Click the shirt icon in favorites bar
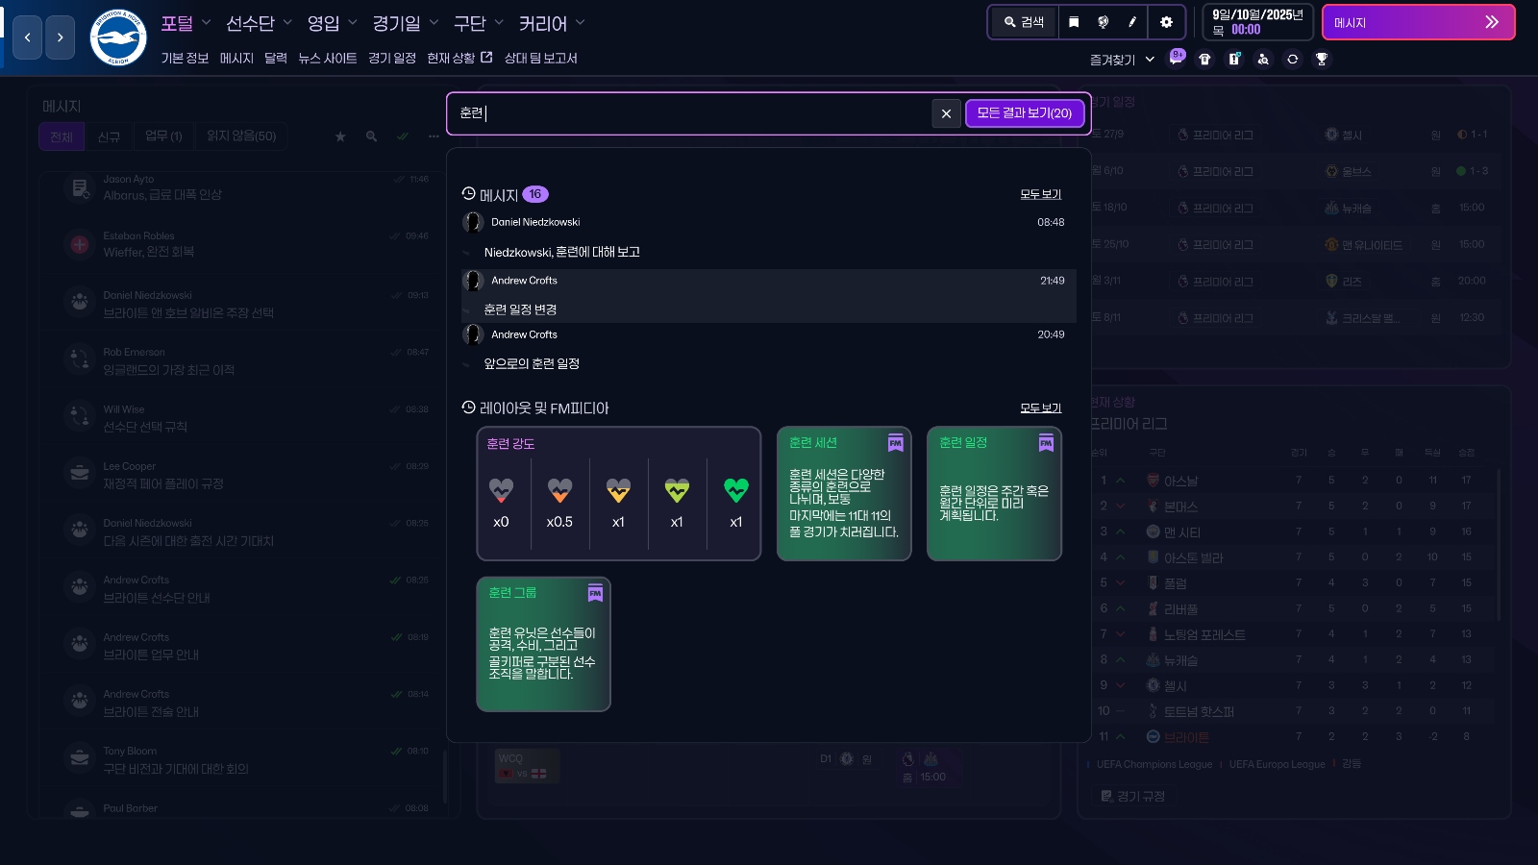Image resolution: width=1538 pixels, height=865 pixels. (x=1204, y=59)
